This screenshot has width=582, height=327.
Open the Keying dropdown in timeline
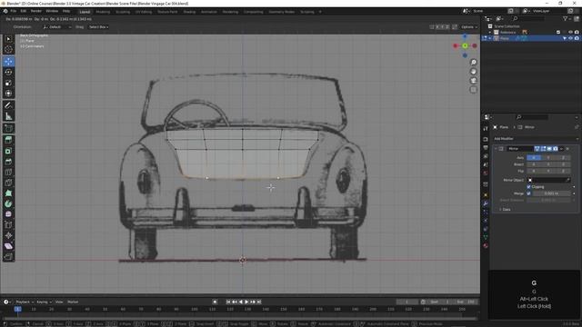coord(45,302)
